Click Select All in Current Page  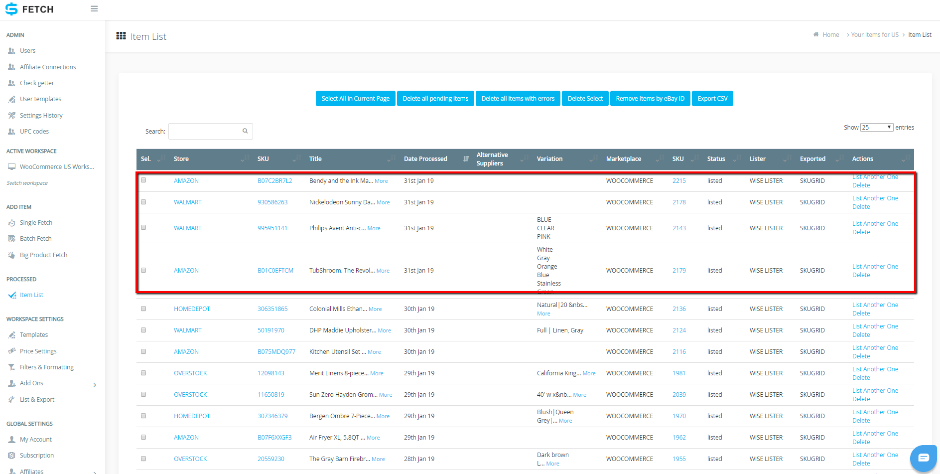click(x=356, y=99)
